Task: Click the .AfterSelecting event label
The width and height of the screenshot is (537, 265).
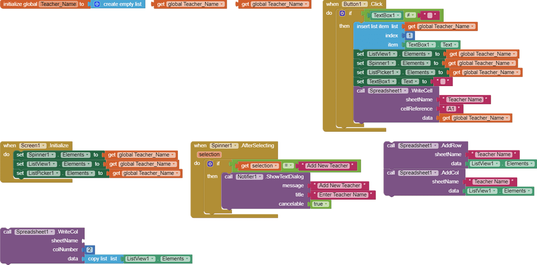Action: [x=257, y=146]
